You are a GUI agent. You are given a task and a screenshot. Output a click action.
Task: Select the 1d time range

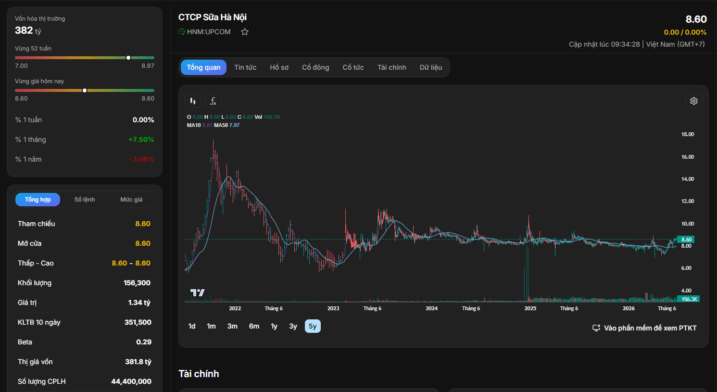pos(192,326)
